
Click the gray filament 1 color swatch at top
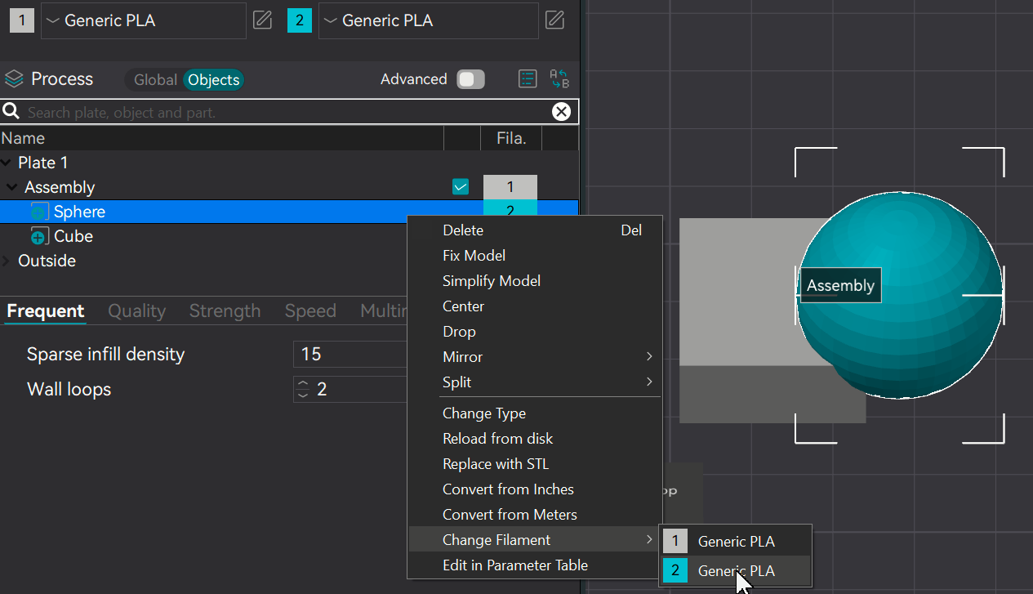21,20
